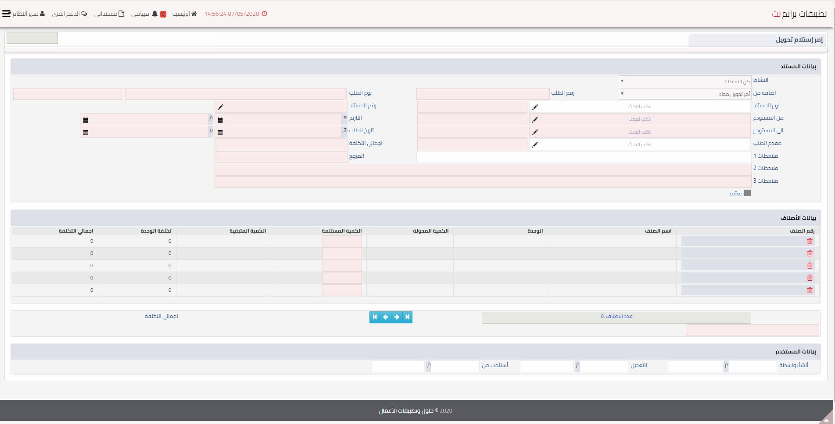Click the pencil icon in the رقم المستند field
The width and height of the screenshot is (835, 424).
coord(220,107)
